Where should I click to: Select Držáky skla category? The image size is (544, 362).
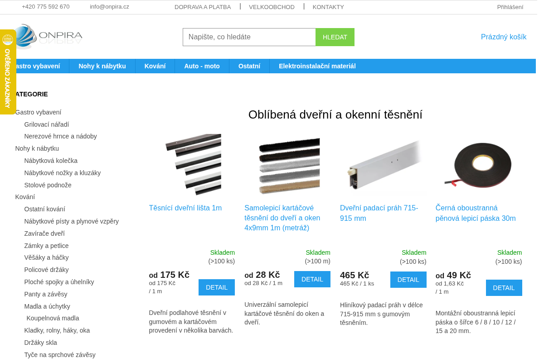pyautogui.click(x=40, y=343)
